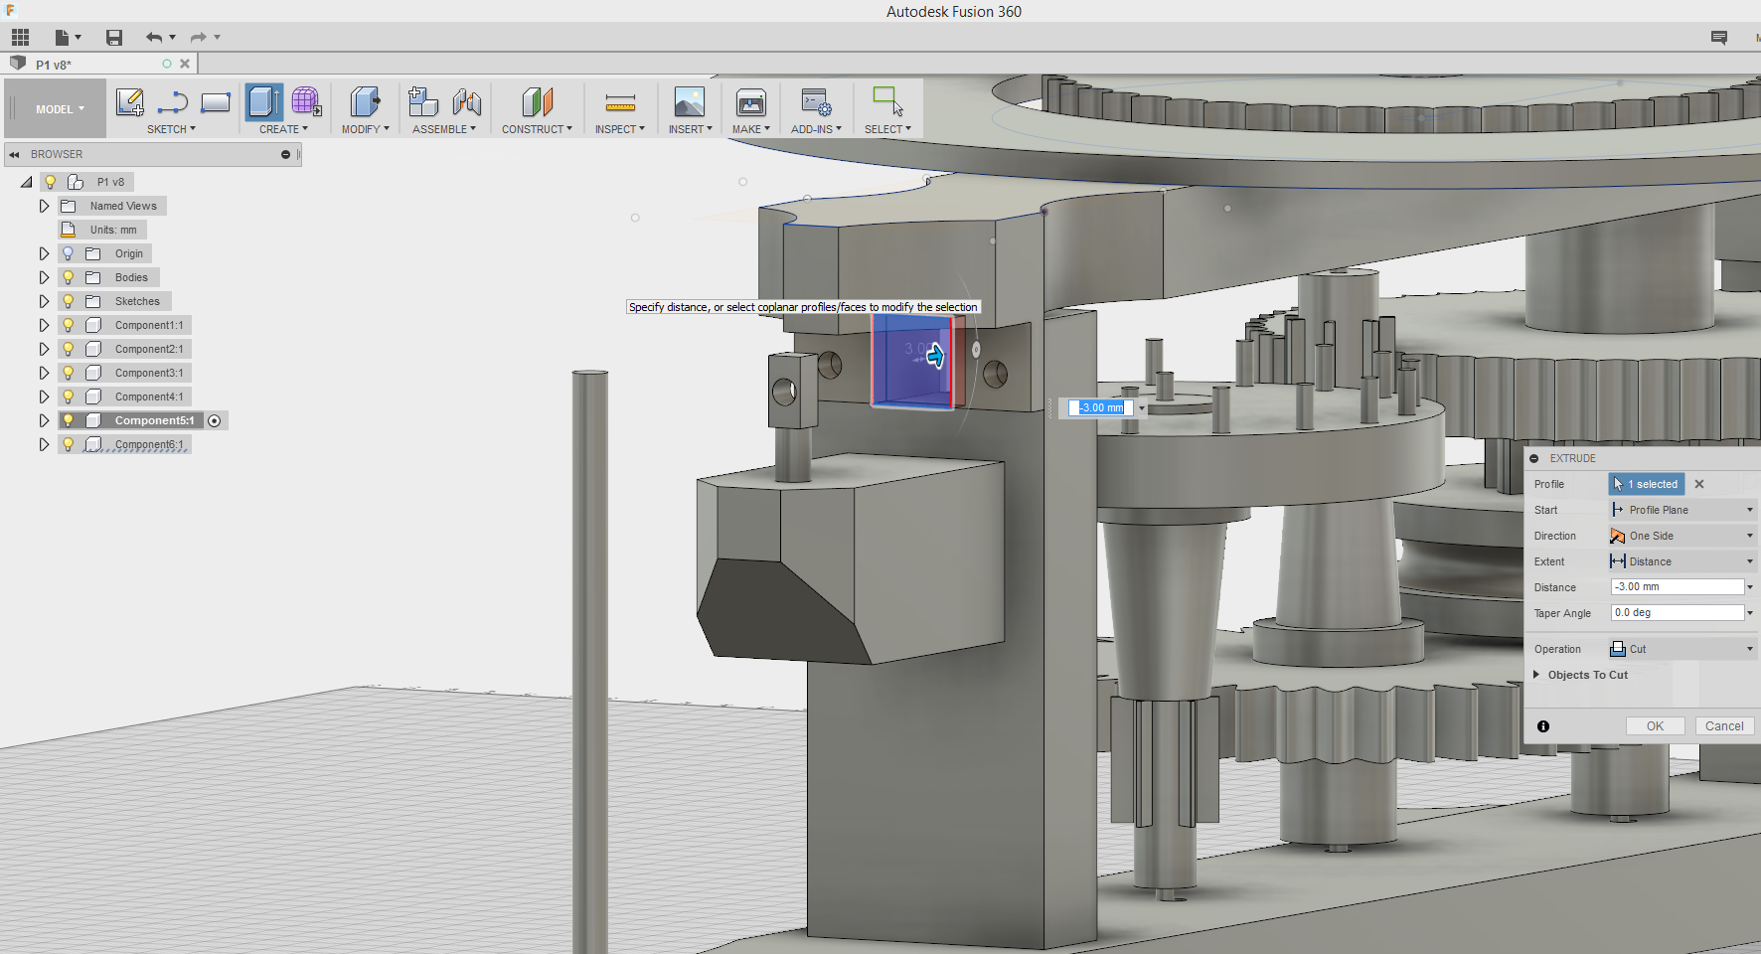Screen dimensions: 1761x954
Task: Click the Undo arrow
Action: (154, 38)
